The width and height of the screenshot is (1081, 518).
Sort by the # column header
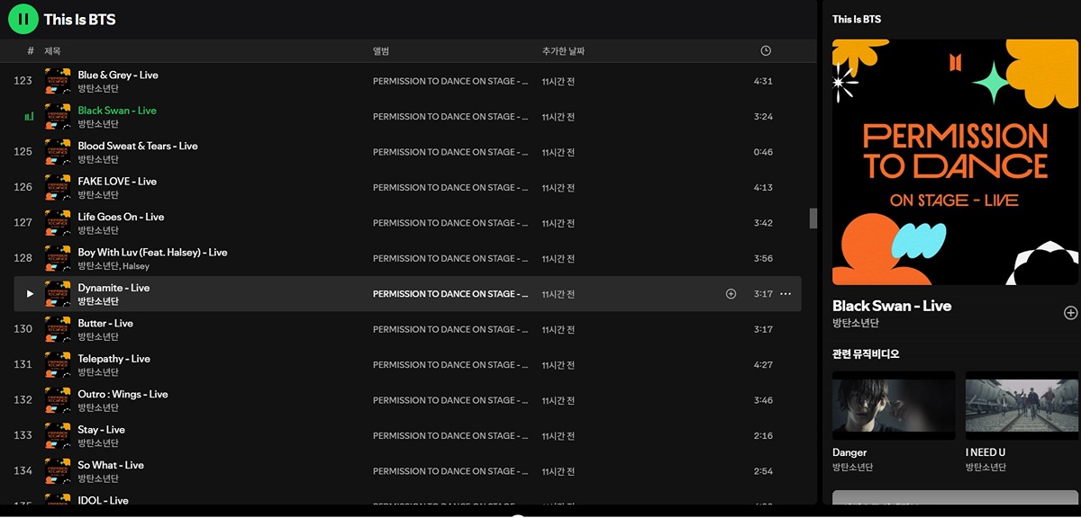coord(30,51)
